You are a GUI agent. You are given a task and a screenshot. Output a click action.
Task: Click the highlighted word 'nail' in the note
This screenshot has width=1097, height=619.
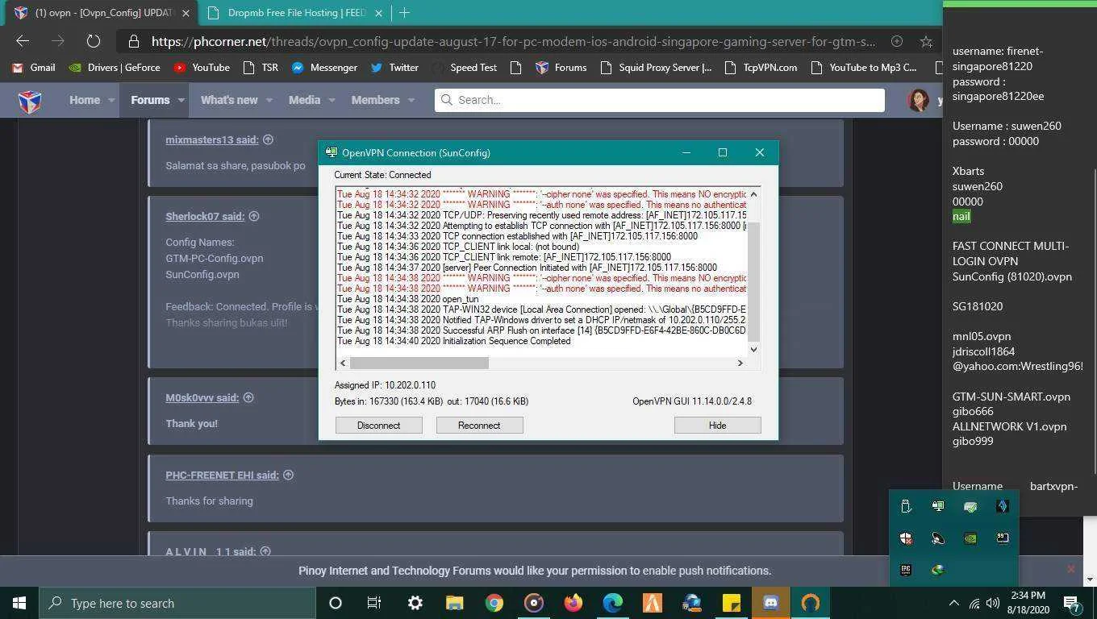(x=961, y=216)
